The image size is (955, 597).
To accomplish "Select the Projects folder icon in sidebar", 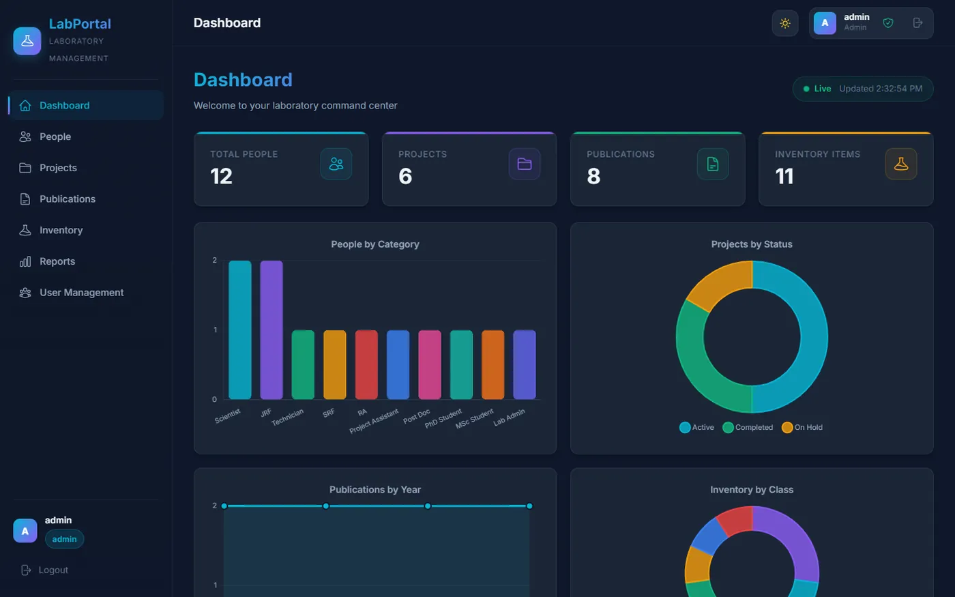I will [25, 168].
